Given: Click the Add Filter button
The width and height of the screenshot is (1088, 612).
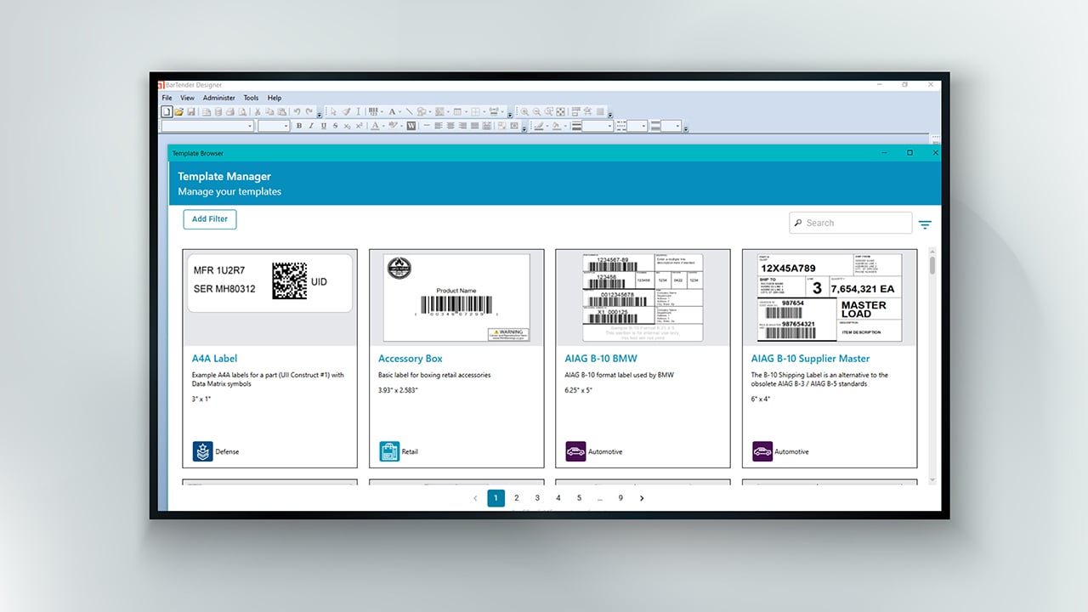Looking at the screenshot, I should click(210, 219).
